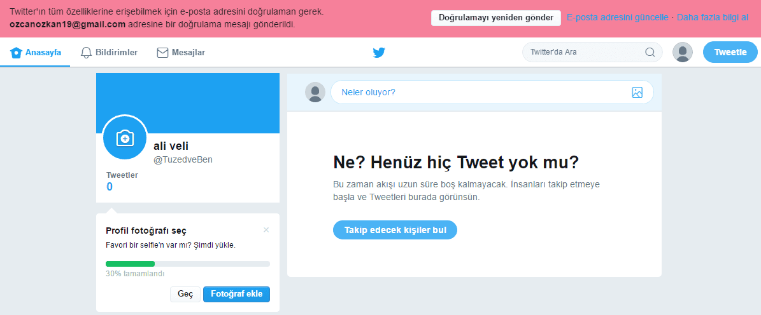Open the @TuzedveBen handle link
The height and width of the screenshot is (315, 761).
tap(183, 159)
